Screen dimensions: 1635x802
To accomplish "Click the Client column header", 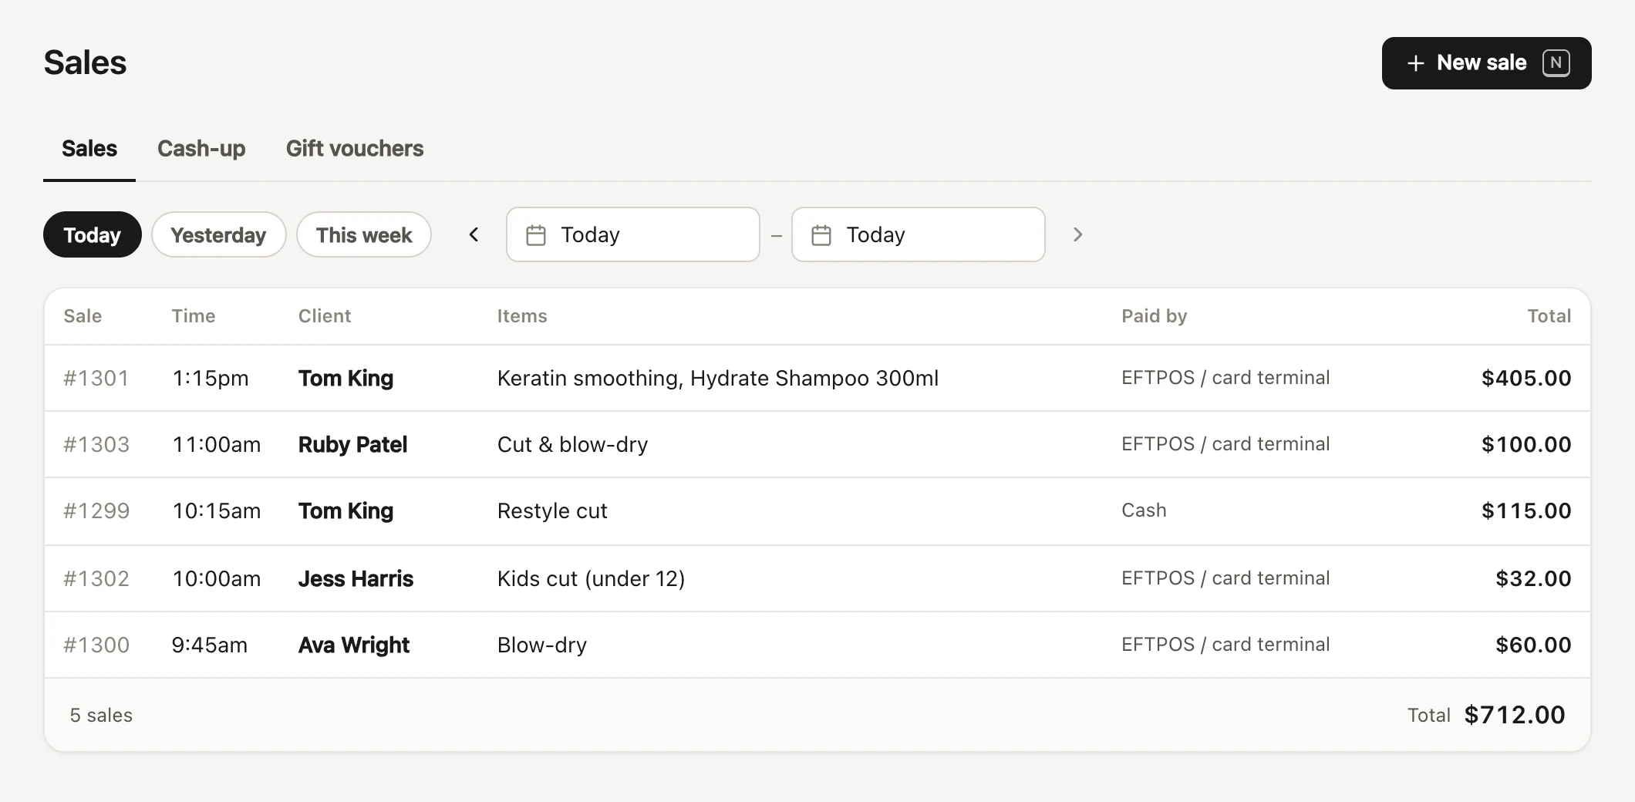I will point(325,316).
